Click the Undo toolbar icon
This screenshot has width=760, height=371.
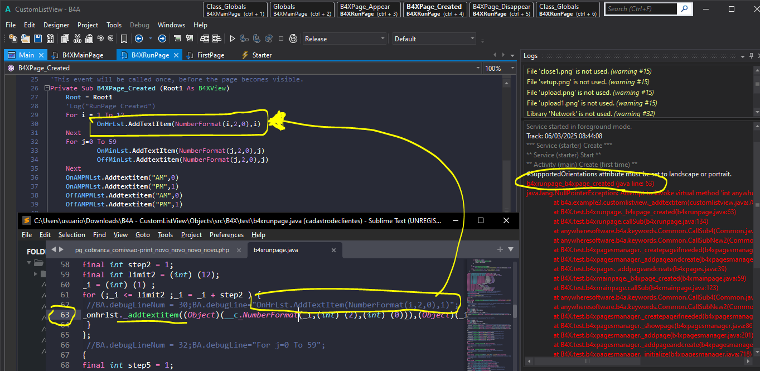coord(101,38)
